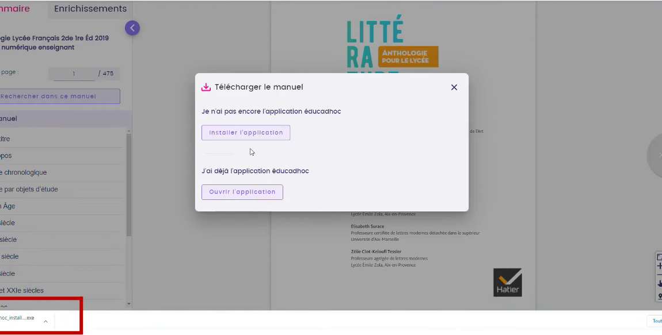Switch to the Enrichissements tab

(90, 9)
